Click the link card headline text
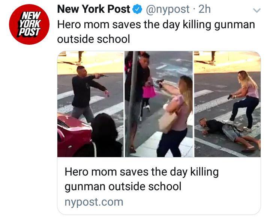The image size is (270, 221). [x=141, y=179]
